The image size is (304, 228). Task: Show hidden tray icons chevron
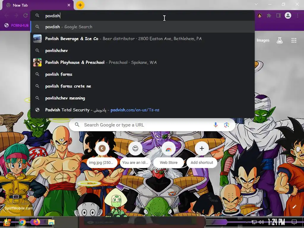pyautogui.click(x=247, y=222)
